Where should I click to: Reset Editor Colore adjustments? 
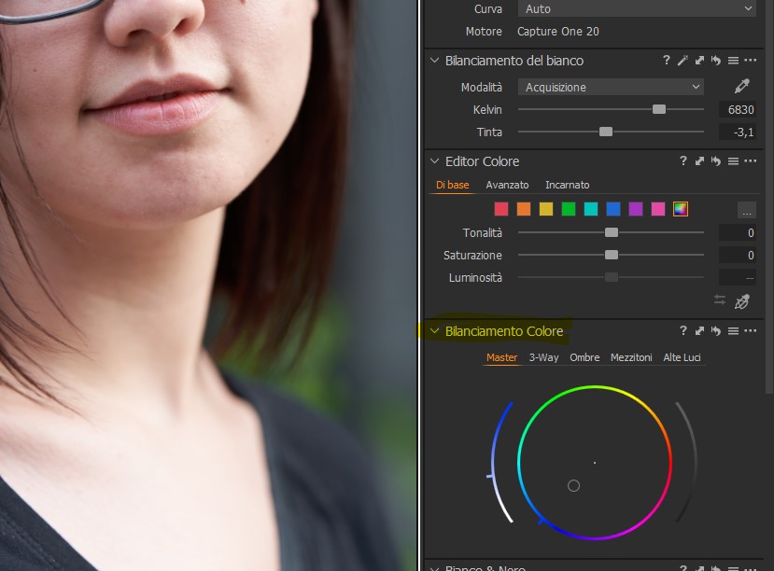pos(716,160)
